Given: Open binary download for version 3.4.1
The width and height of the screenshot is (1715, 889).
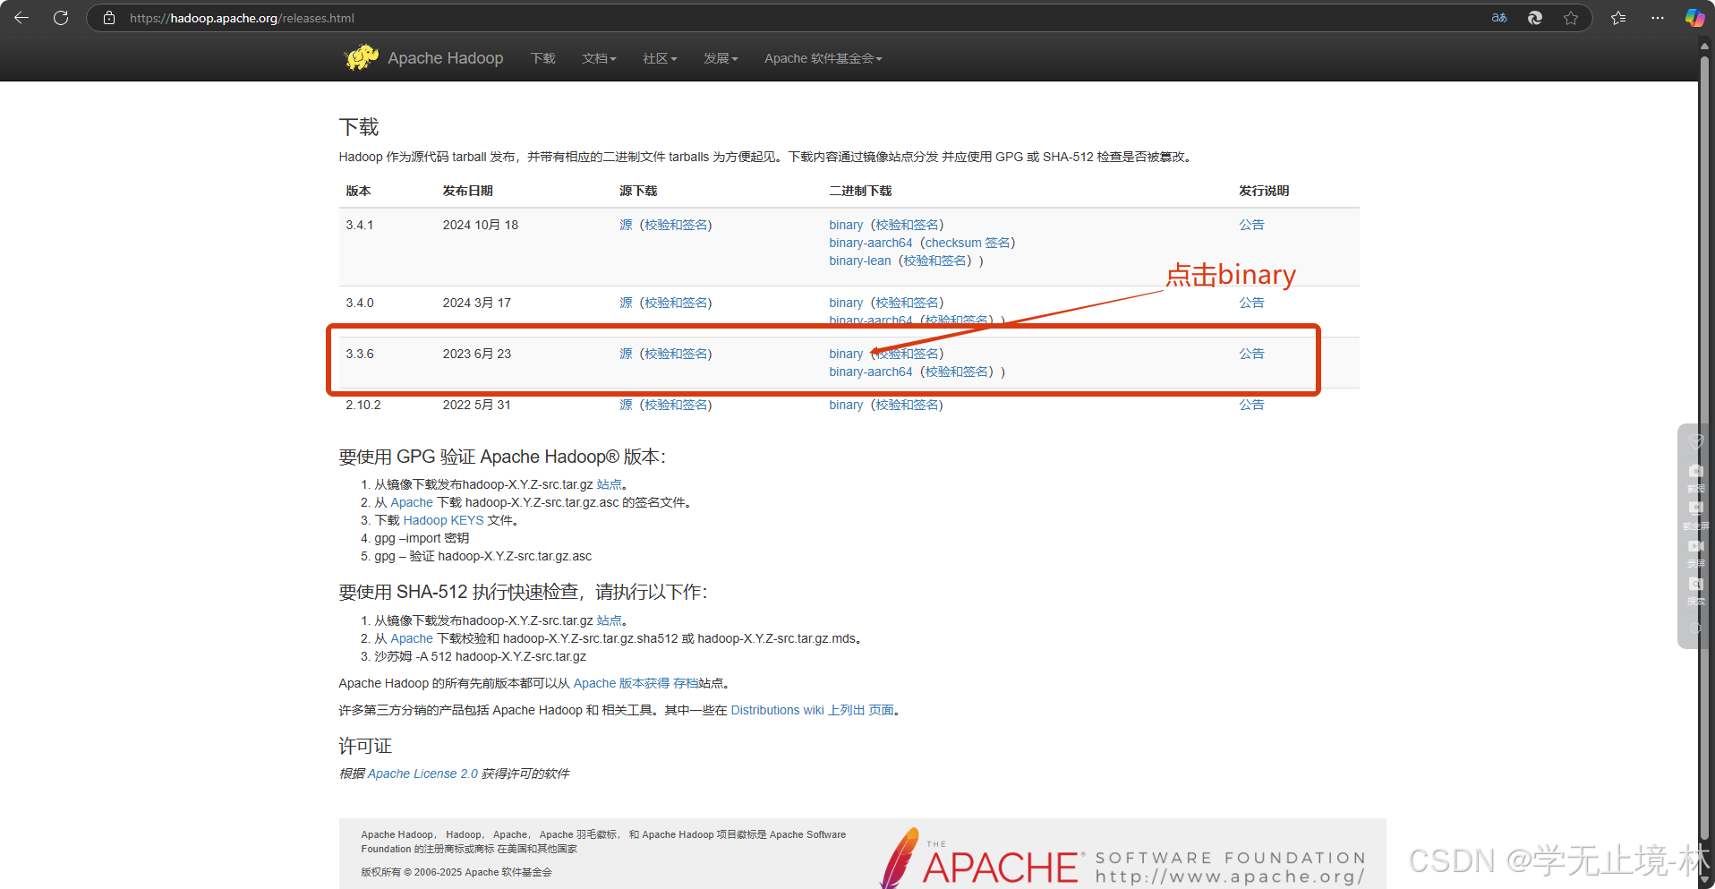Looking at the screenshot, I should 846,225.
